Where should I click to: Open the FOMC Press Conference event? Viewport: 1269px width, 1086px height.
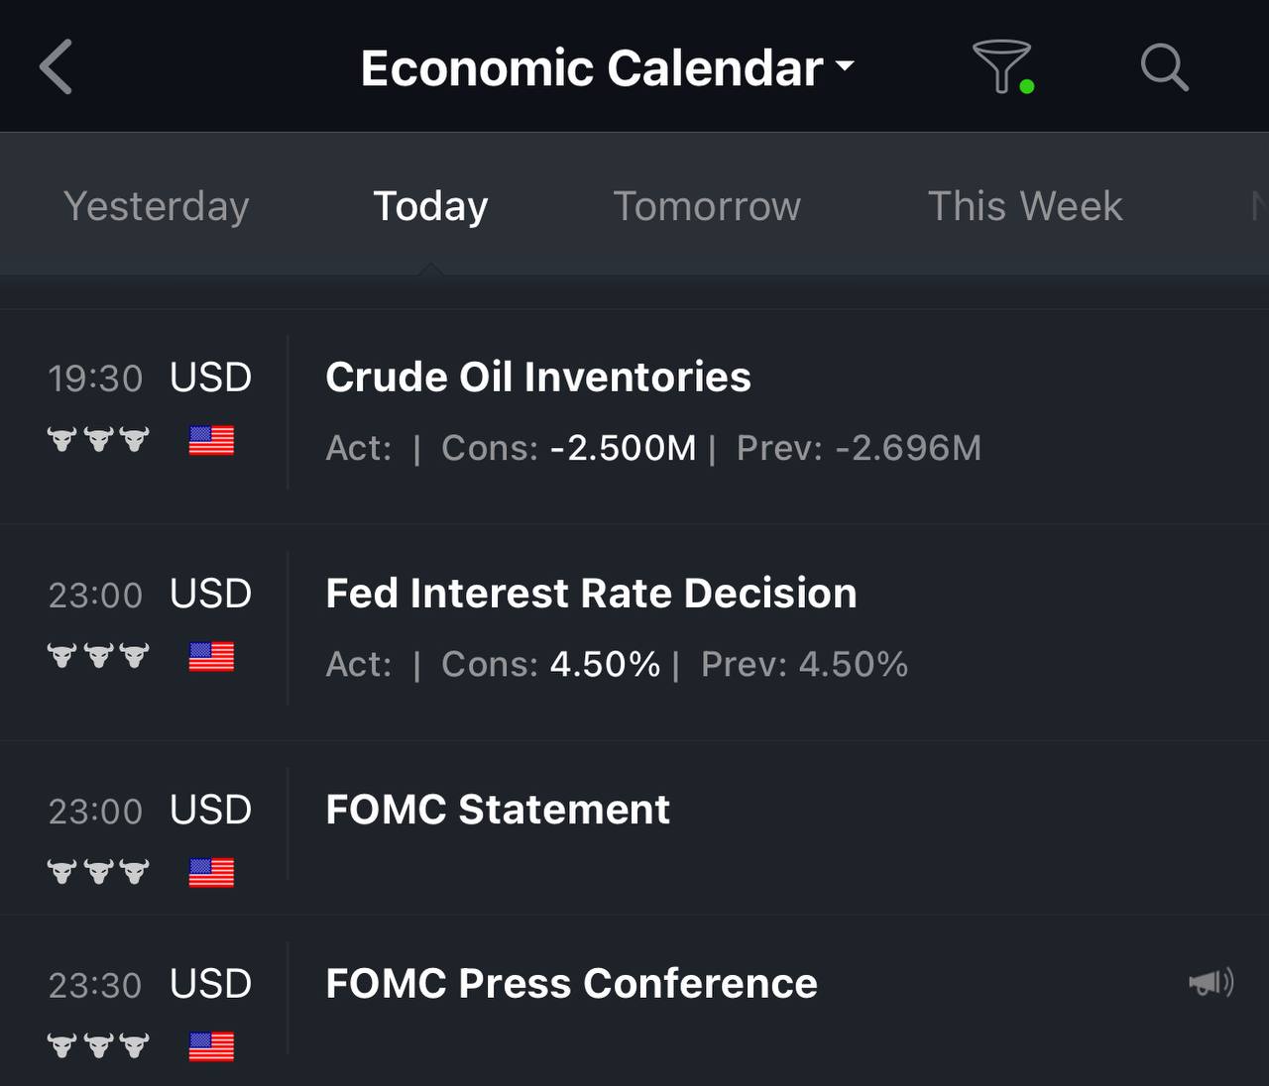[634, 1001]
